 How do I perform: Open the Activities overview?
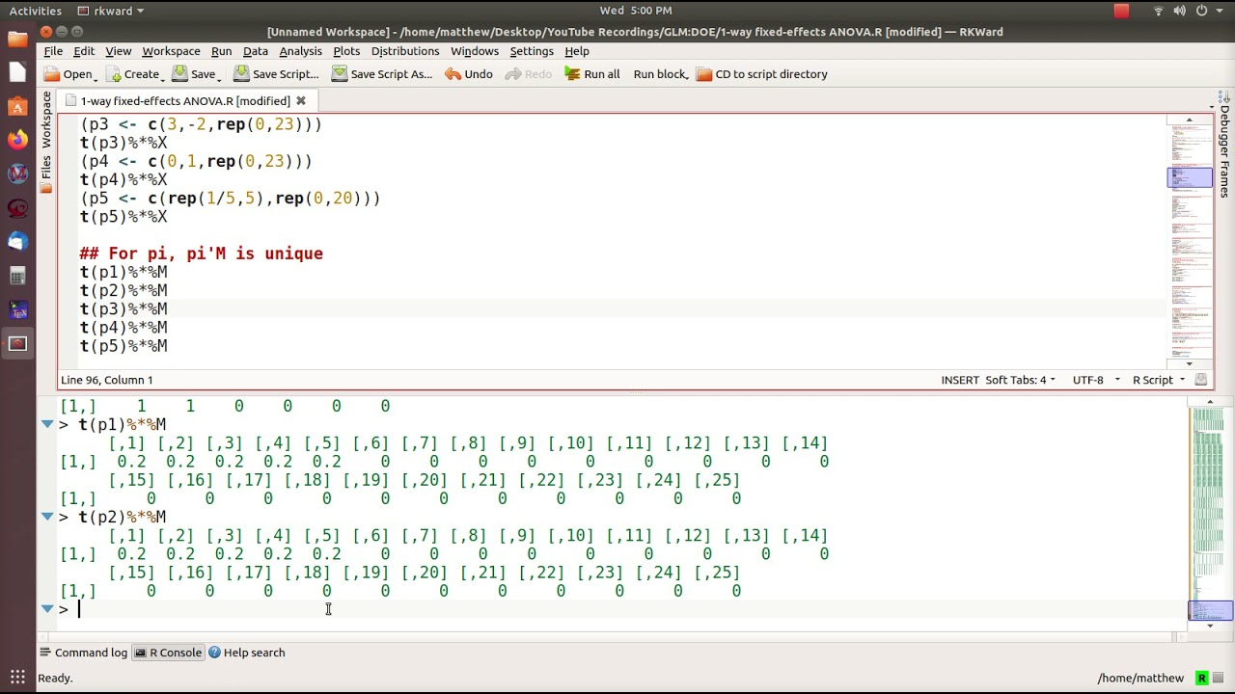click(x=36, y=11)
